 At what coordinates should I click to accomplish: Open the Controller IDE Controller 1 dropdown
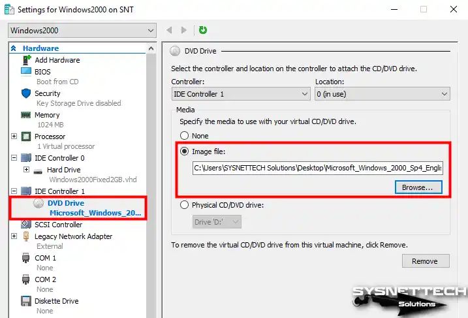coord(241,94)
